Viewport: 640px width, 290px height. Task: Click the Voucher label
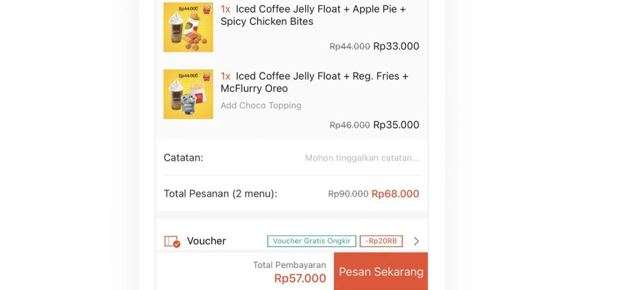[206, 241]
